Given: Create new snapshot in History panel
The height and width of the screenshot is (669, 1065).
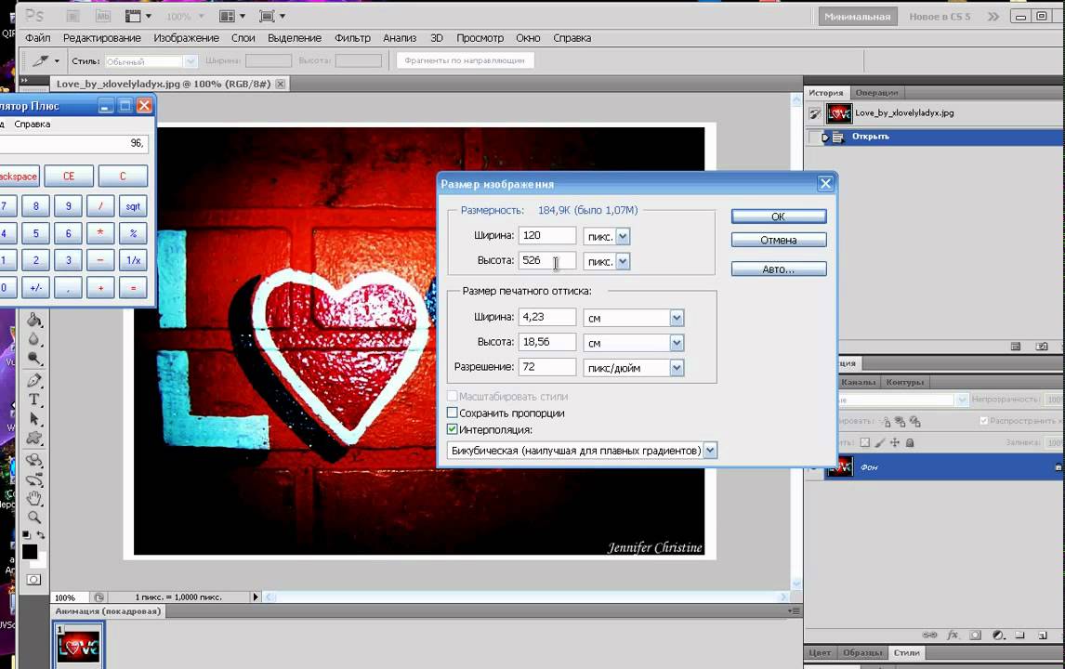Looking at the screenshot, I should click(1042, 347).
